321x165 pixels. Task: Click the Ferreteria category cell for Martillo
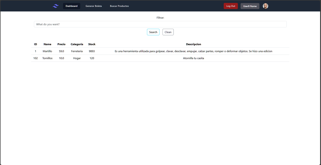[77, 51]
